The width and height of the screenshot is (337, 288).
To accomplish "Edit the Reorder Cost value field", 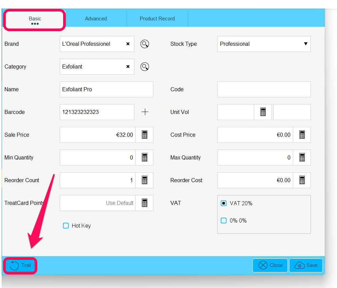I will click(255, 180).
